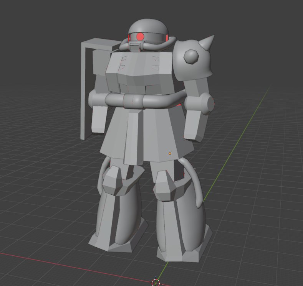This screenshot has width=303, height=286.
Task: Click the 3D cursor at the grid origin
Action: [156, 282]
